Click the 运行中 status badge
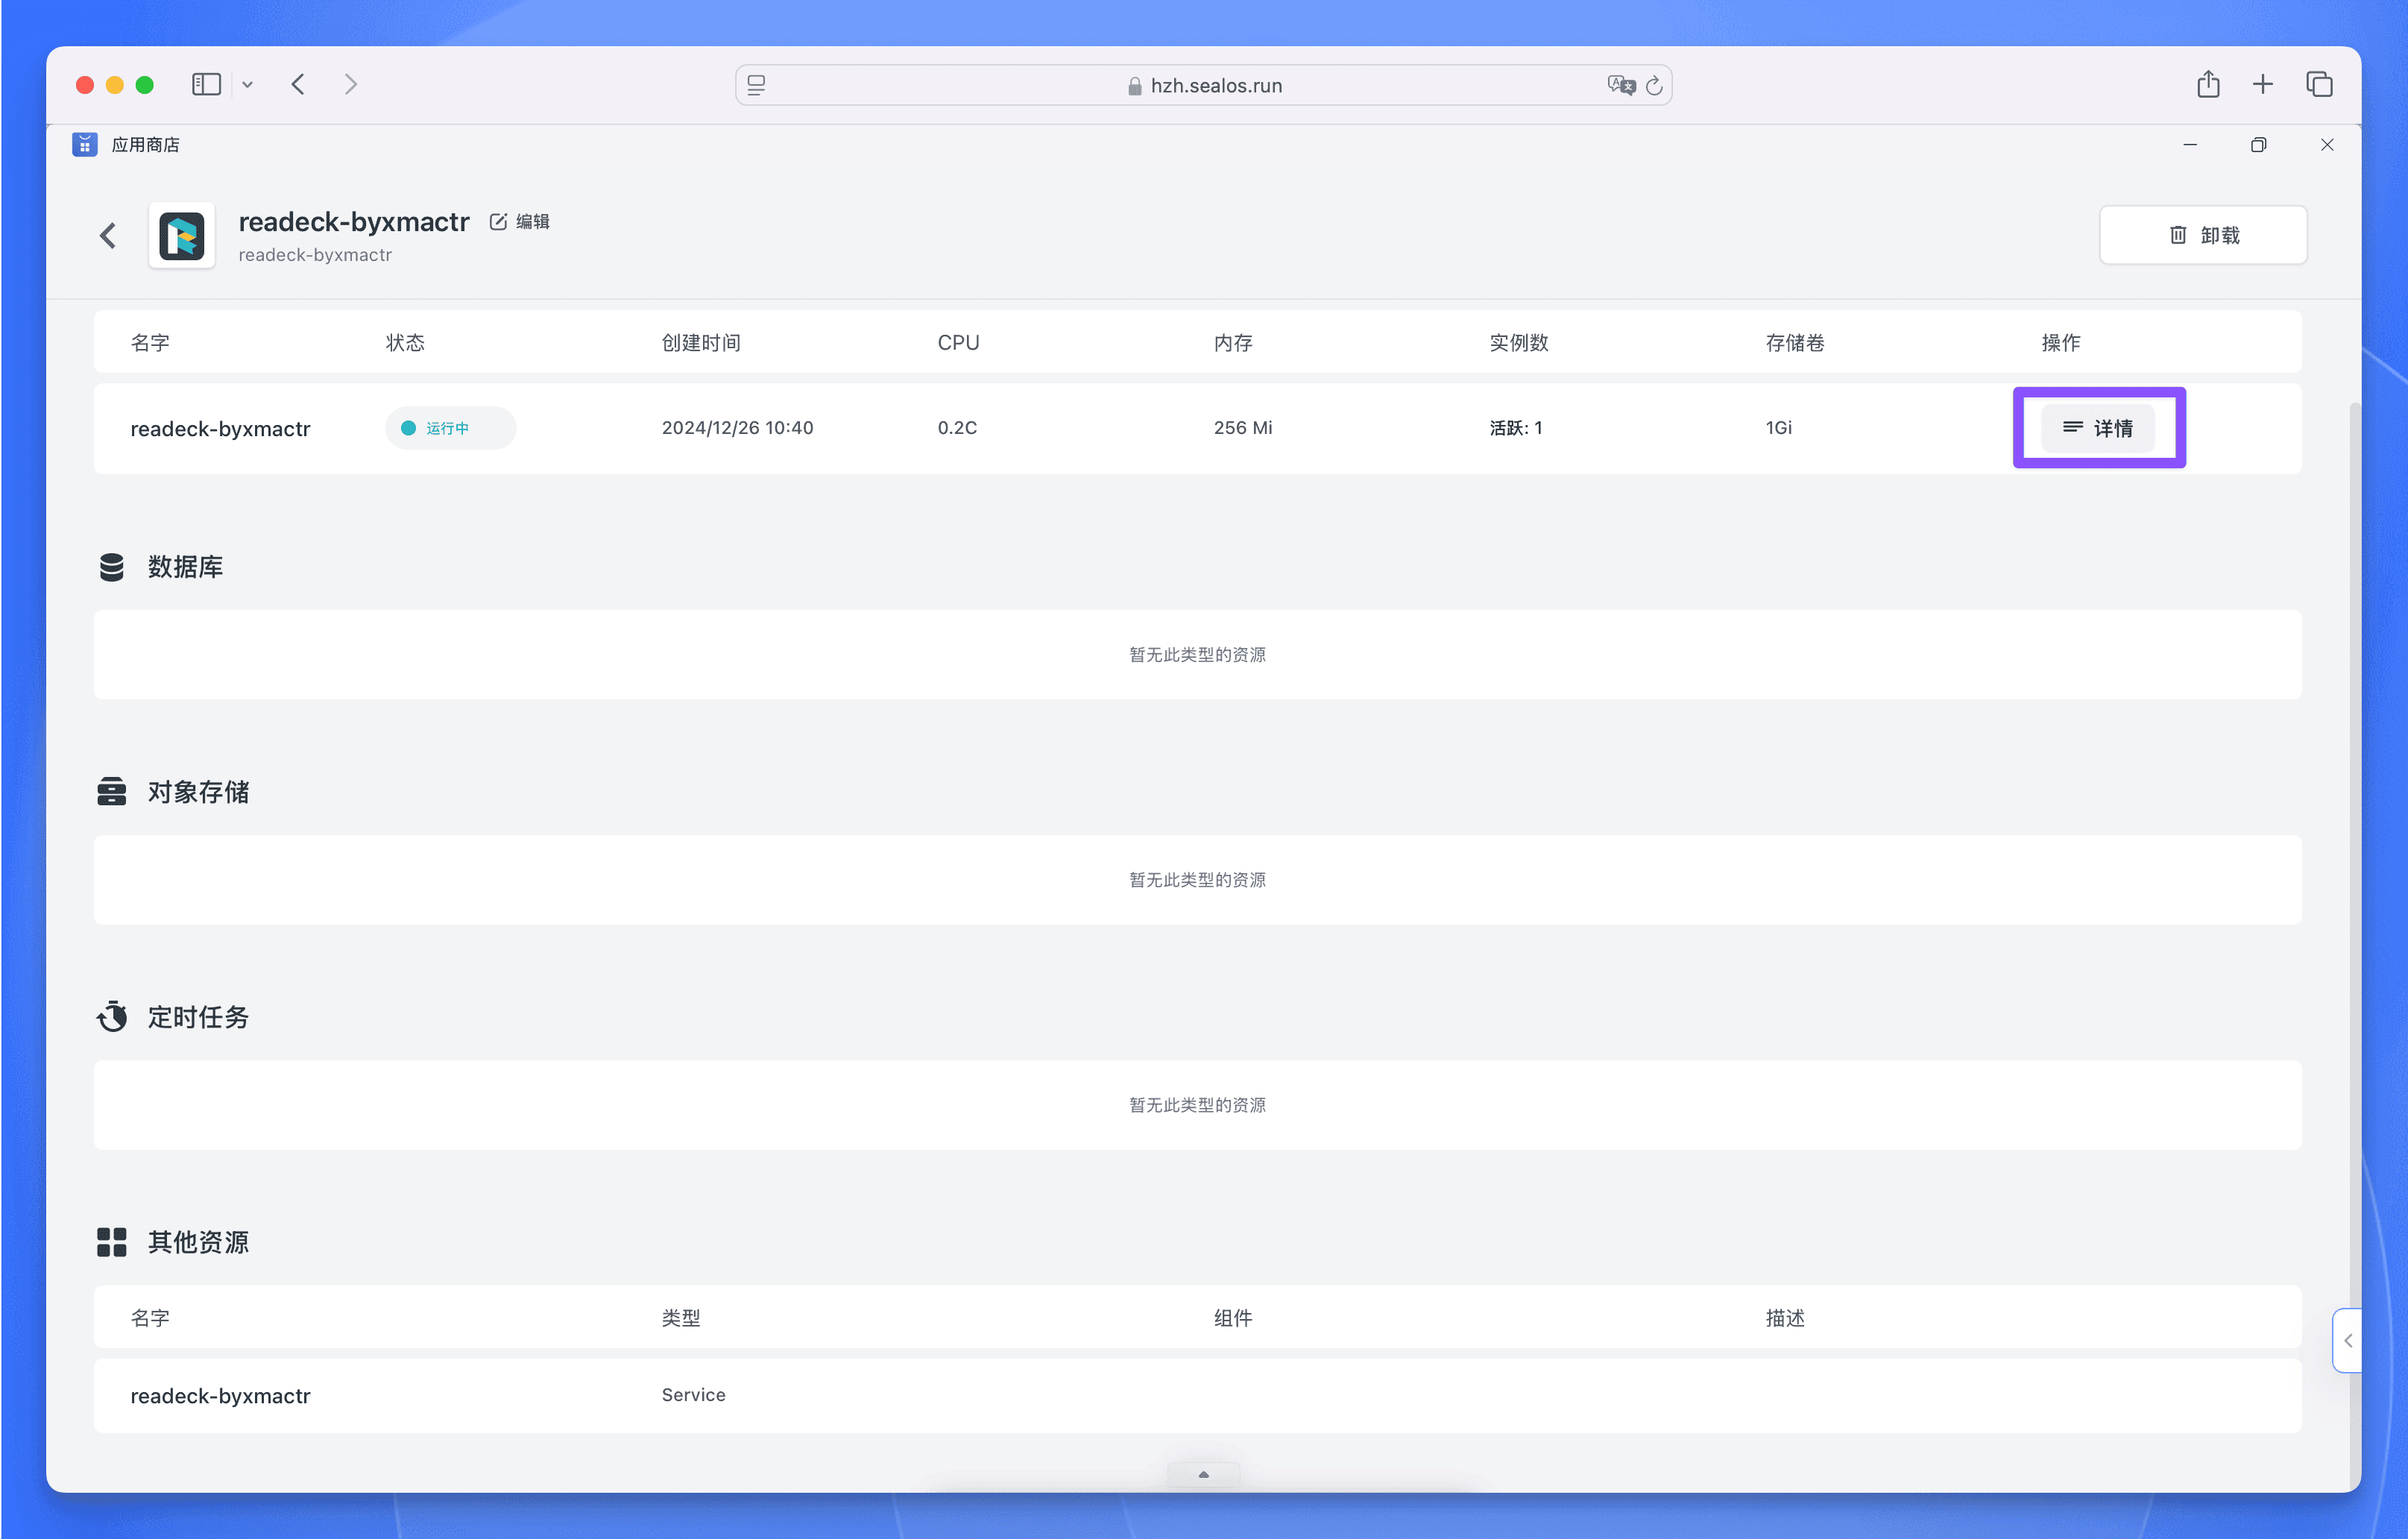Image resolution: width=2408 pixels, height=1539 pixels. 450,428
